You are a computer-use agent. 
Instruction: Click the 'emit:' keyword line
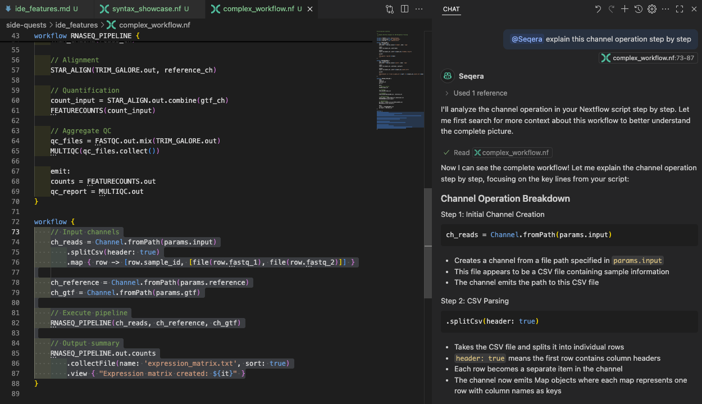[61, 171]
